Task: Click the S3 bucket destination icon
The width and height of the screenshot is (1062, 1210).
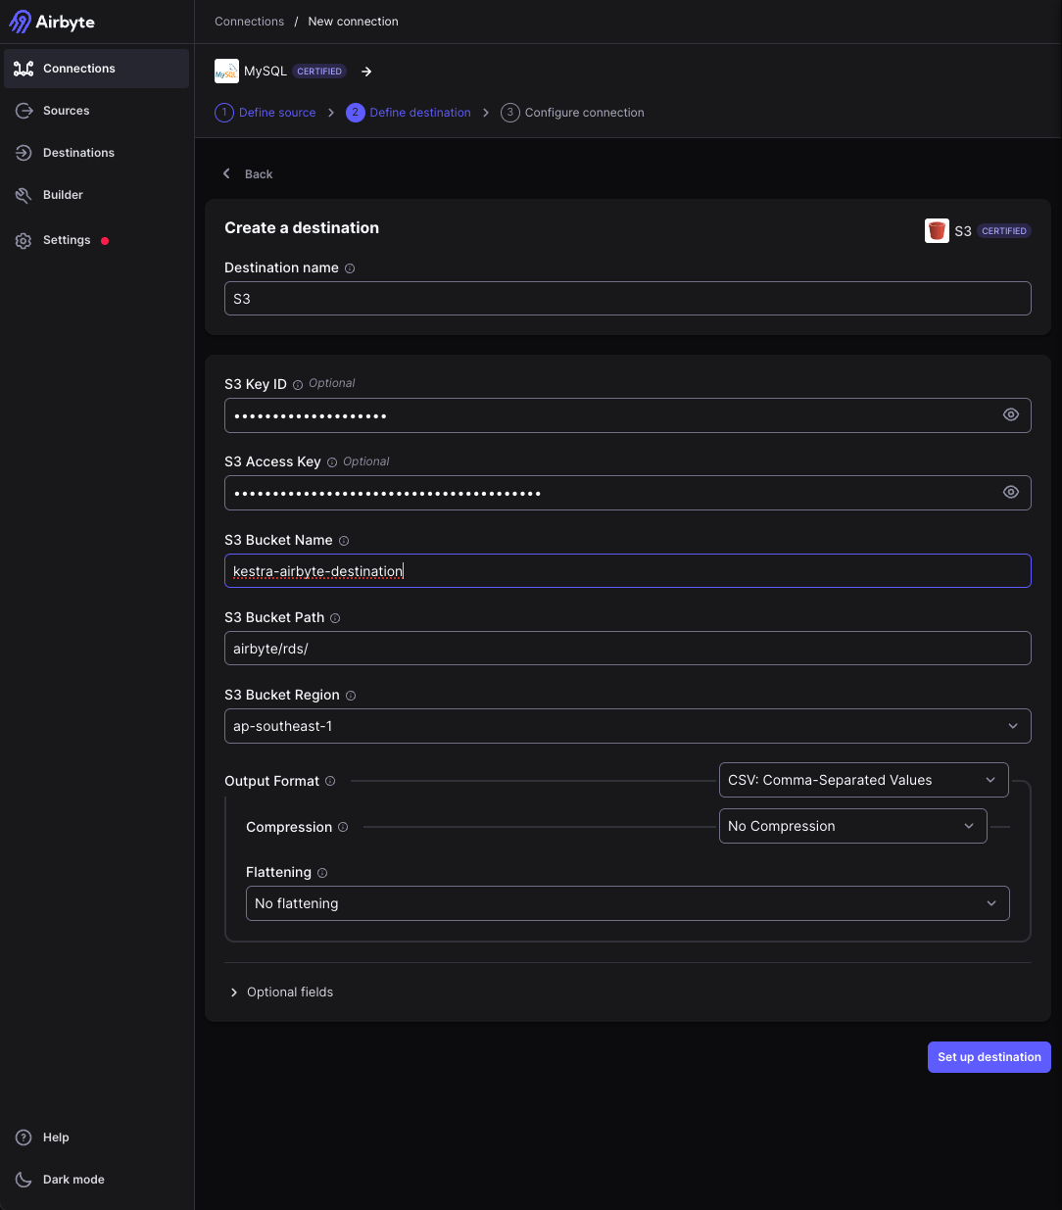Action: point(937,230)
